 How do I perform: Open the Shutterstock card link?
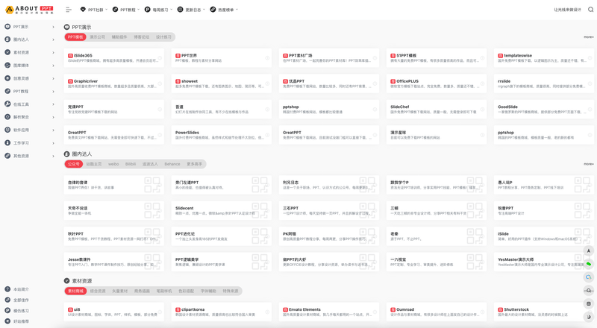(544, 312)
